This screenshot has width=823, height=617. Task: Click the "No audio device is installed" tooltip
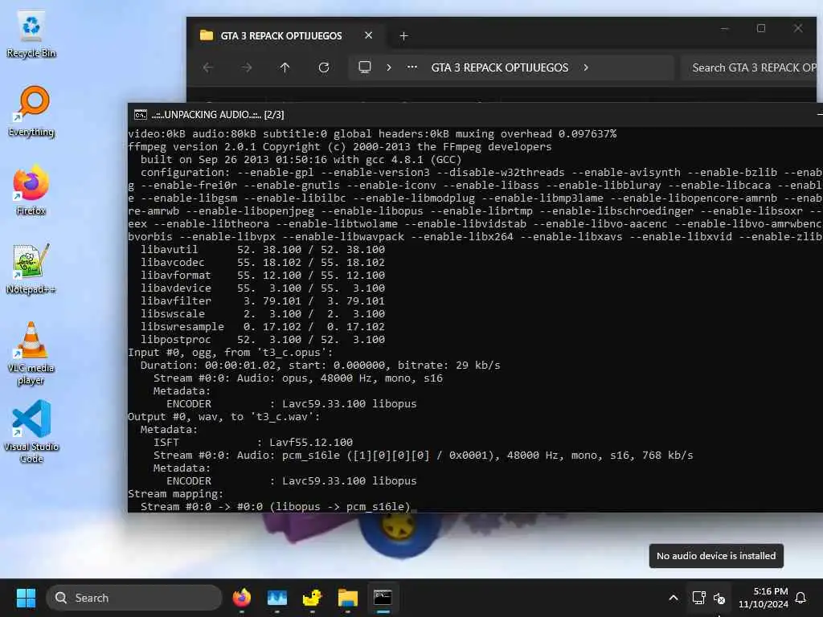click(x=716, y=556)
